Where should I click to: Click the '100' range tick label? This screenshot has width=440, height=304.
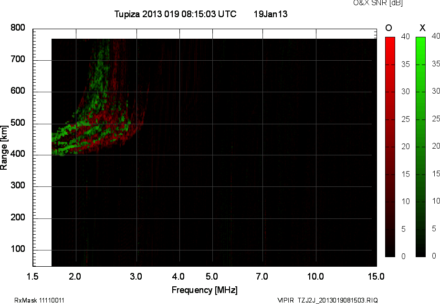point(18,249)
